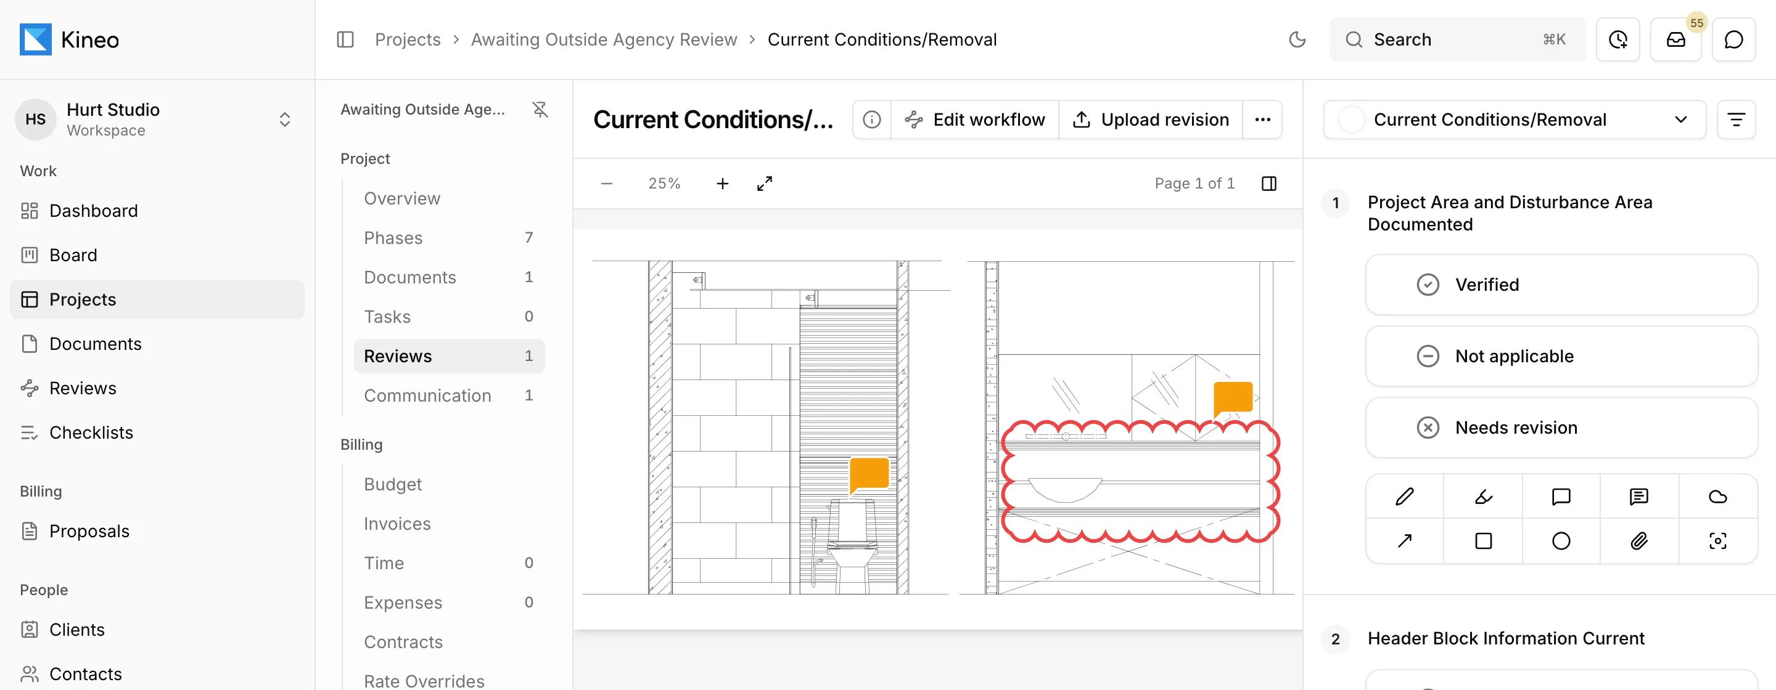Open the 25% zoom level selector

point(664,183)
